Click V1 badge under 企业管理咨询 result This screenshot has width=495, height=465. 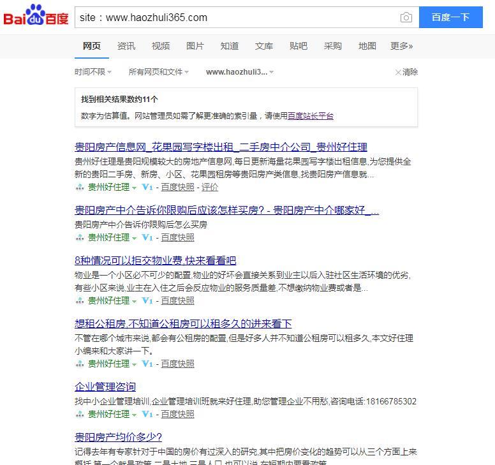coord(147,414)
